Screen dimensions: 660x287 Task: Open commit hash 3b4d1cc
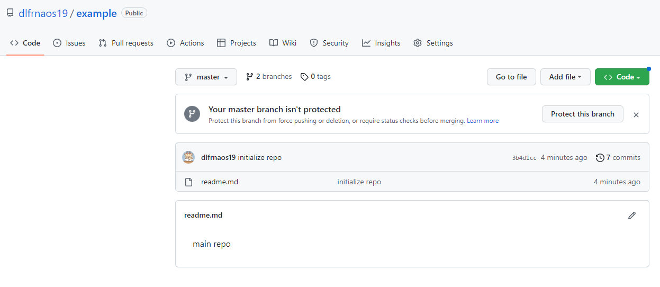click(525, 158)
